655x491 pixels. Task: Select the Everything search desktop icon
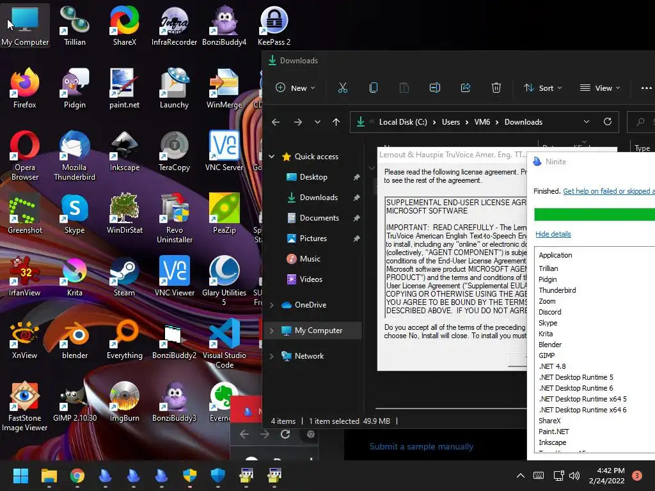[125, 339]
